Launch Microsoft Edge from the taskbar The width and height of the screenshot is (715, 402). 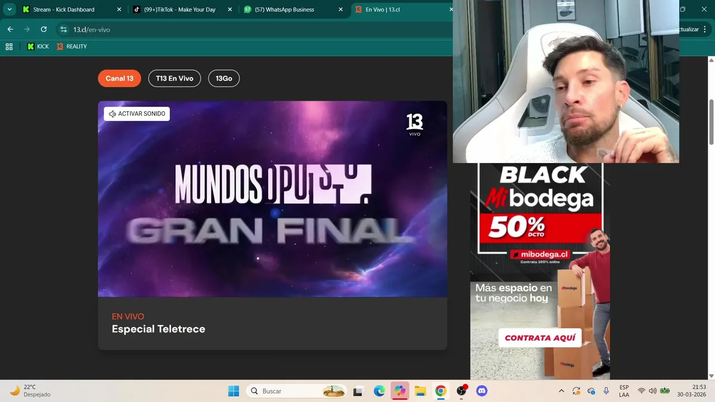(x=379, y=391)
